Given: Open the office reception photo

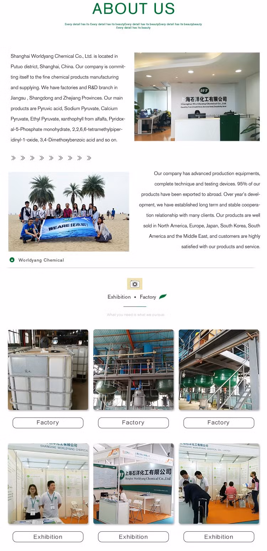Looking at the screenshot, I should pos(197,97).
